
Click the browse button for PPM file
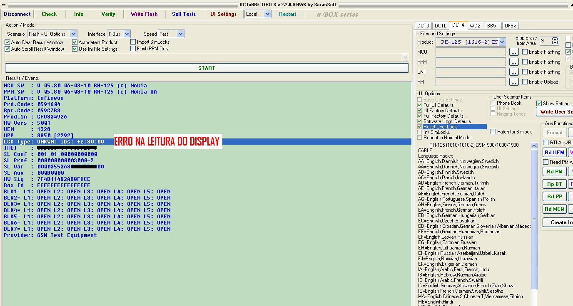[x=514, y=62]
